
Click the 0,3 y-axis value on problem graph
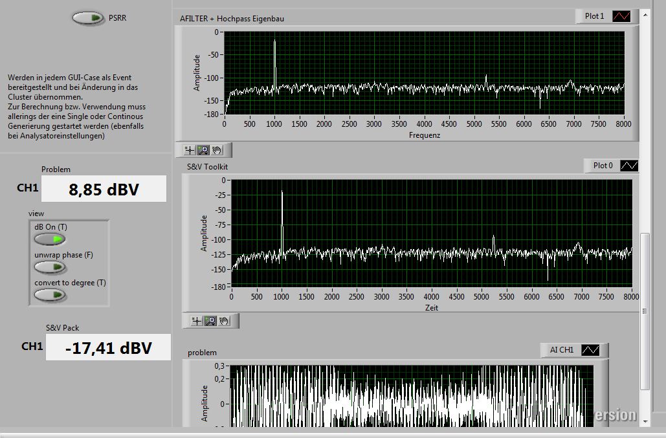tap(219, 366)
